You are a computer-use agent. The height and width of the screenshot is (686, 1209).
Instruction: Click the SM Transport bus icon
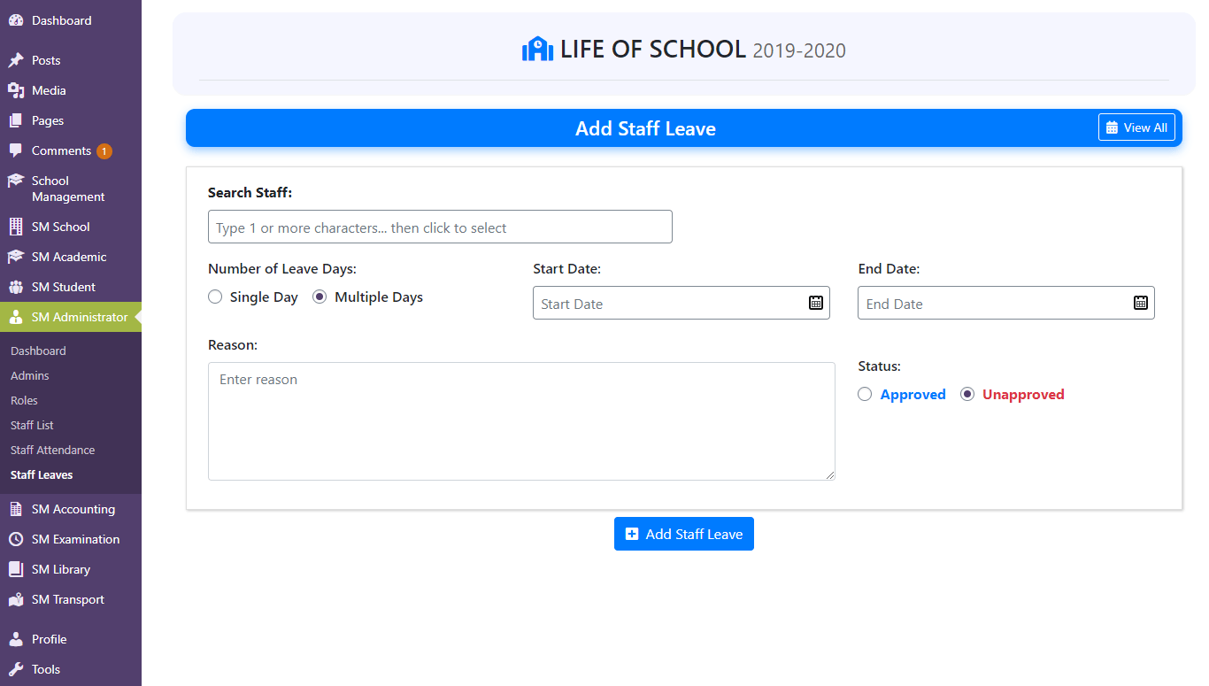coord(15,599)
